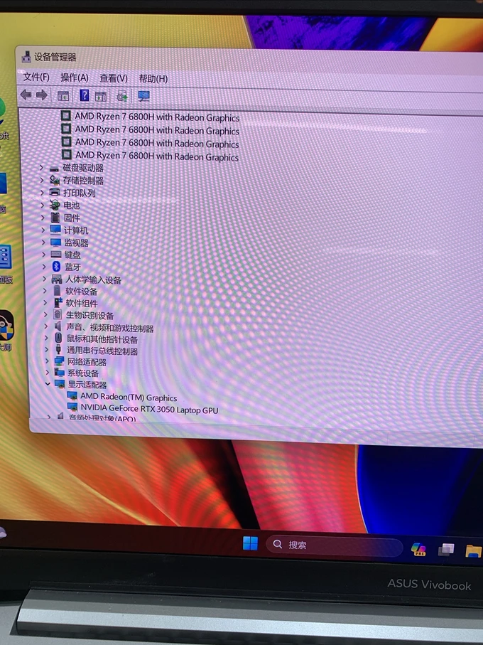
Task: Click the properties pane toolbar icon
Action: tap(101, 96)
